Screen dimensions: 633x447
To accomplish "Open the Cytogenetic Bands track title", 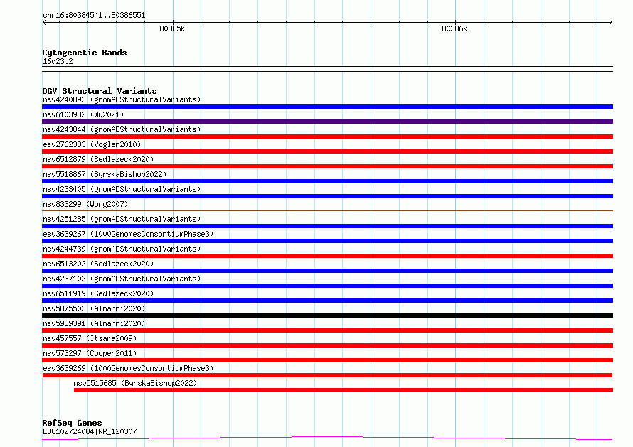I will 85,53.
